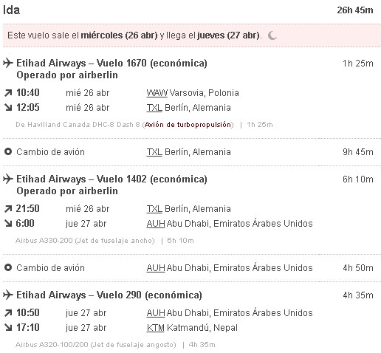
Task: Click the 'Avión de turbopropulsión' aircraft note
Action: coord(188,125)
